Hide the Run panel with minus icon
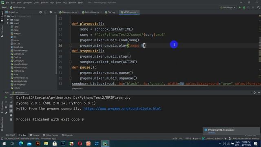The height and width of the screenshot is (147, 261). click(x=259, y=93)
